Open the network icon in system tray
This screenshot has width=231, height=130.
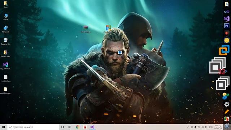click(x=203, y=127)
